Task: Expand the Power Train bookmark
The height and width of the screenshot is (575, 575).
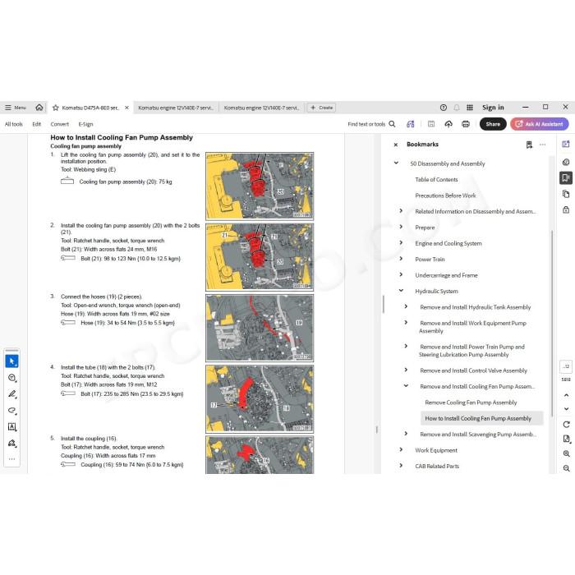Action: point(401,259)
